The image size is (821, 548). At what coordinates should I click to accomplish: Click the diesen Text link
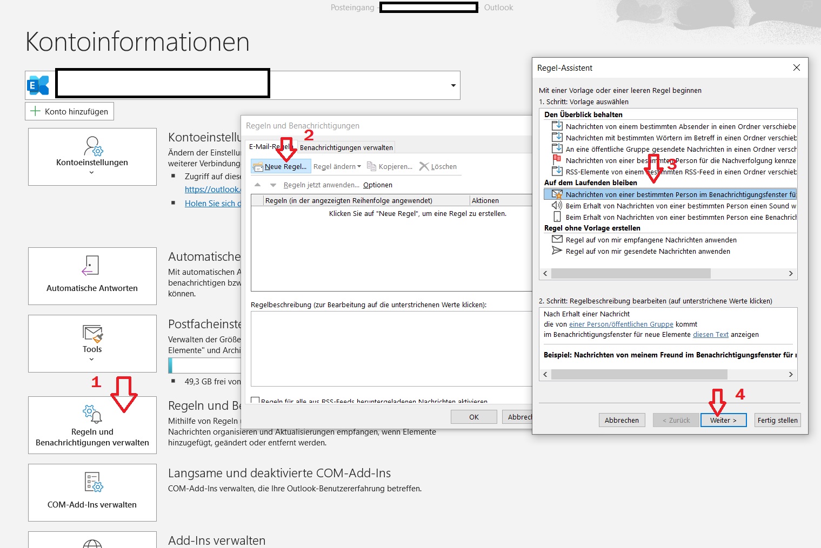point(710,334)
